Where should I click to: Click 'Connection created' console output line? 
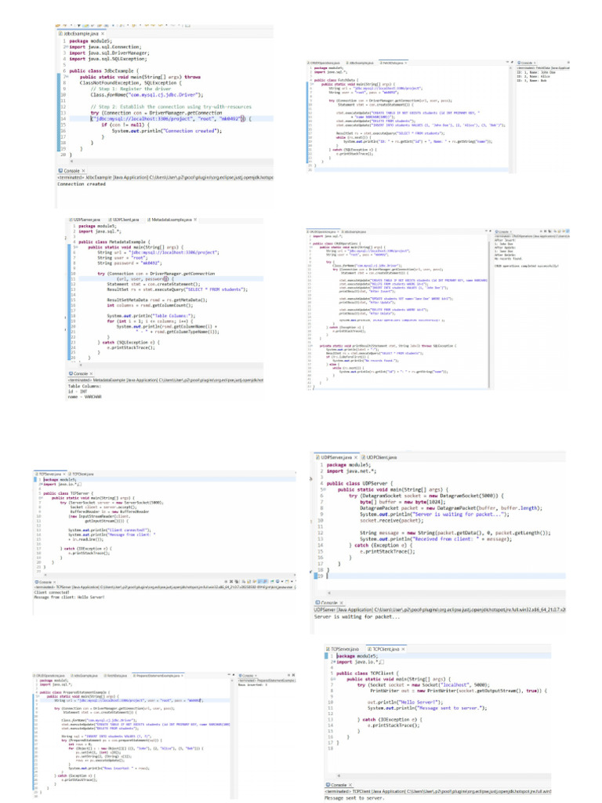[x=82, y=183]
